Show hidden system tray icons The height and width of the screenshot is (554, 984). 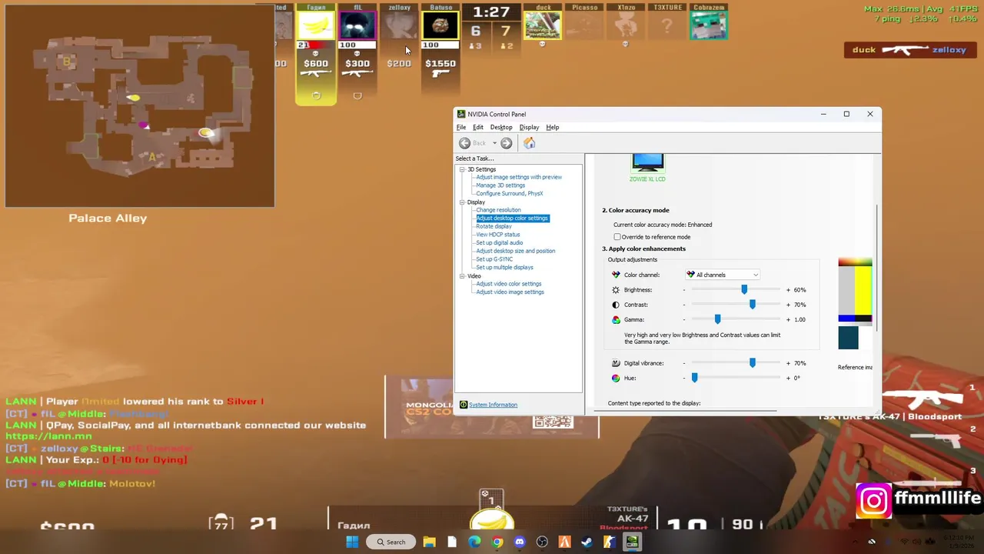point(854,542)
